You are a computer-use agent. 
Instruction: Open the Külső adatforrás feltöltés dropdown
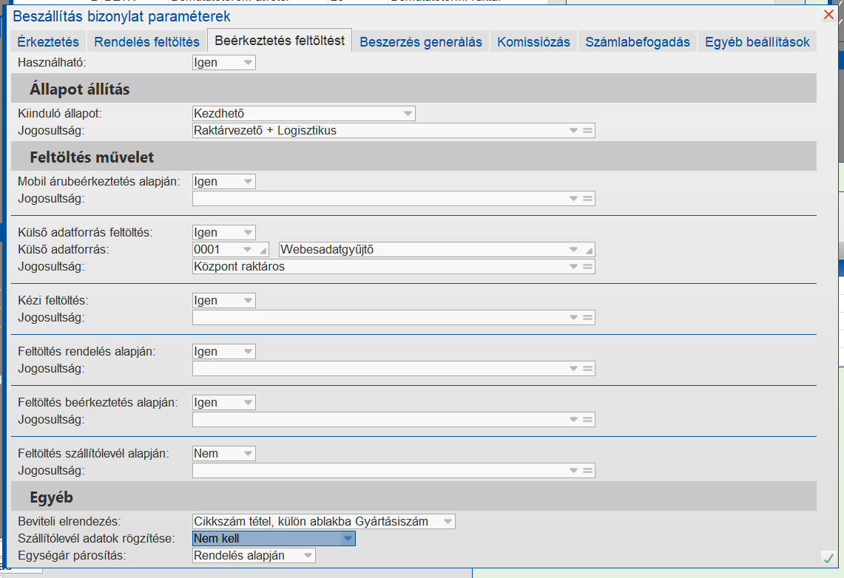tap(248, 233)
